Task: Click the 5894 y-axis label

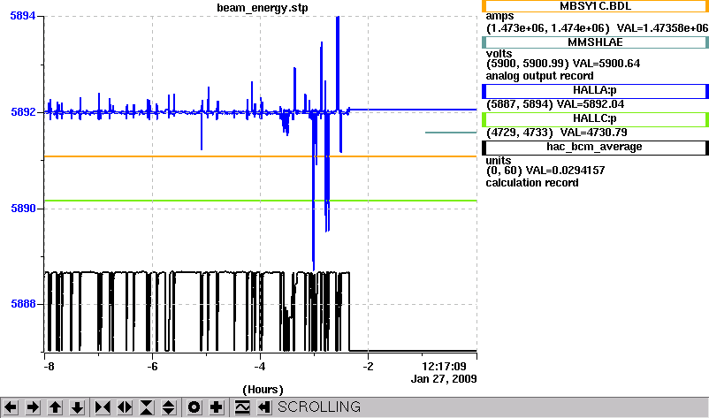Action: [x=23, y=16]
